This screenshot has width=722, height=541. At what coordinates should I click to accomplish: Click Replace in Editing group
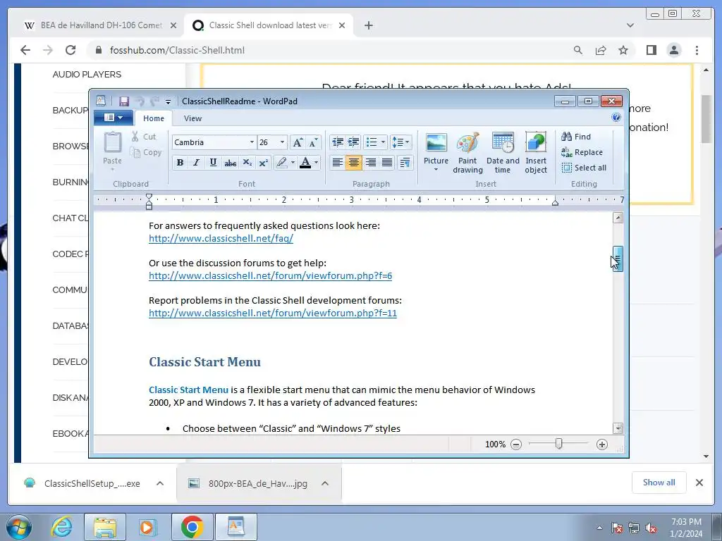coord(582,152)
